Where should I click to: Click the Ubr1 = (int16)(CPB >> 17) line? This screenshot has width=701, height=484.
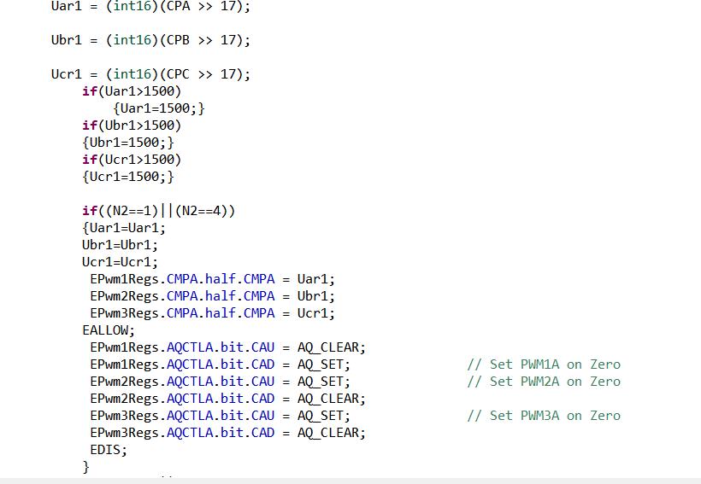tap(151, 40)
